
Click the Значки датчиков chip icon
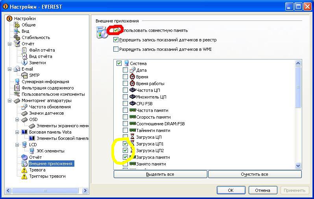[24, 113]
